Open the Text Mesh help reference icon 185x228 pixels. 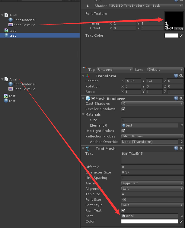(176, 148)
